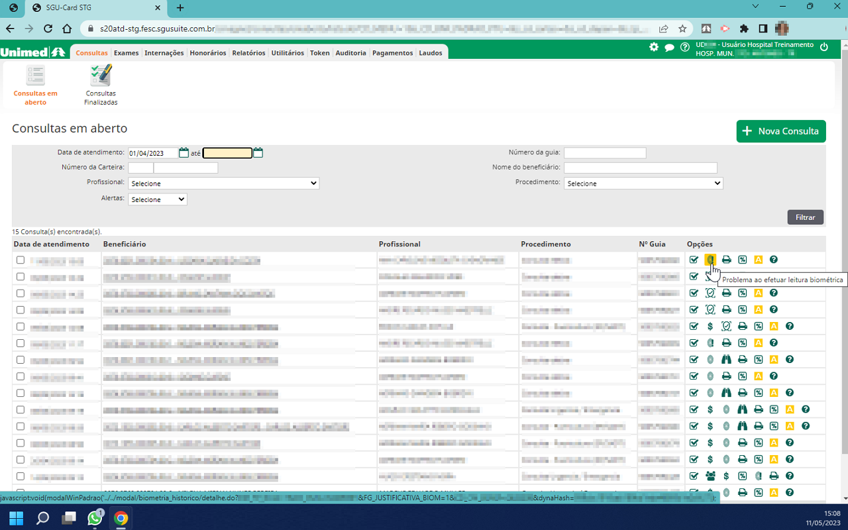Open the Alertas dropdown
The image size is (848, 530).
pos(158,199)
